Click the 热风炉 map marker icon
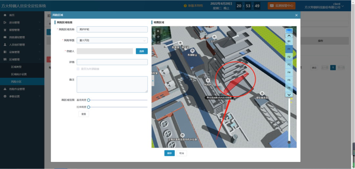Screen dimensions: 355x169 207,80
